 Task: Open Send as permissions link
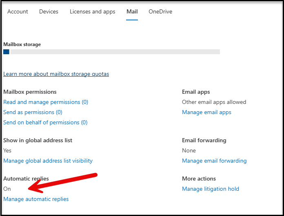33,112
